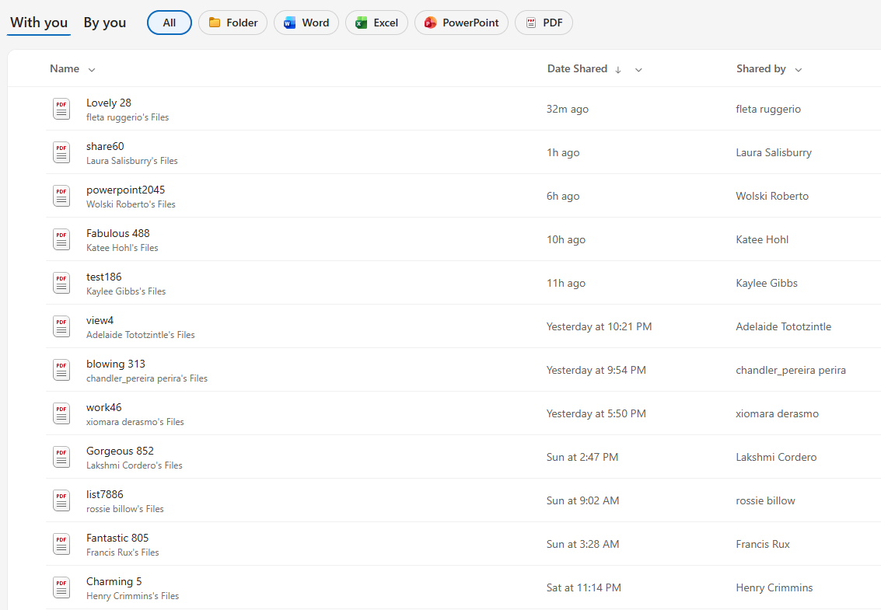The width and height of the screenshot is (881, 610).
Task: Open the Date Shared column dropdown chevron
Action: [x=638, y=70]
